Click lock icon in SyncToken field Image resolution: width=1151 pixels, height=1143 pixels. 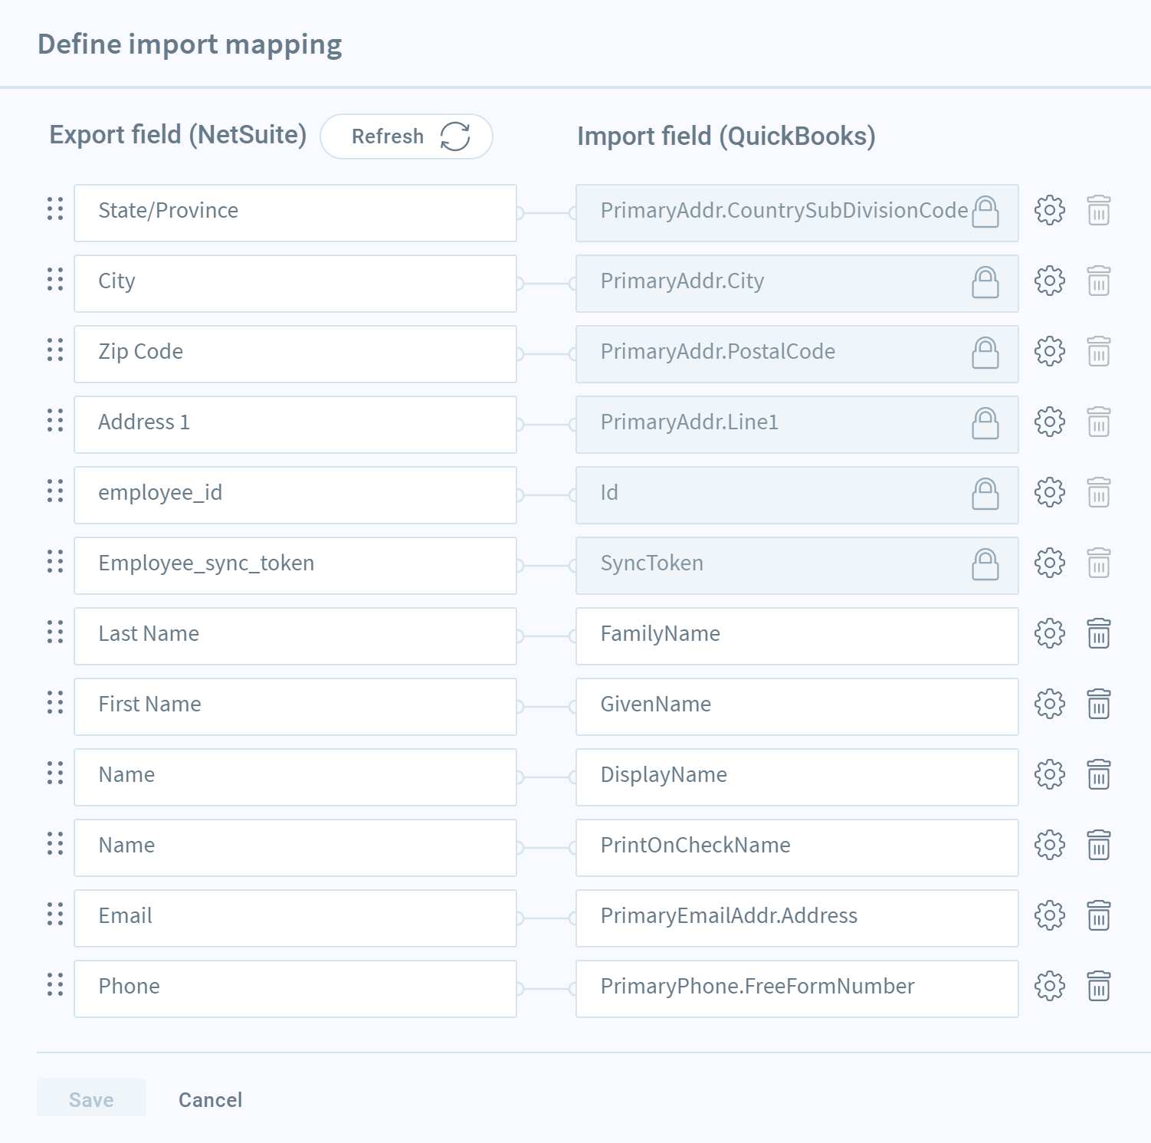pos(985,564)
